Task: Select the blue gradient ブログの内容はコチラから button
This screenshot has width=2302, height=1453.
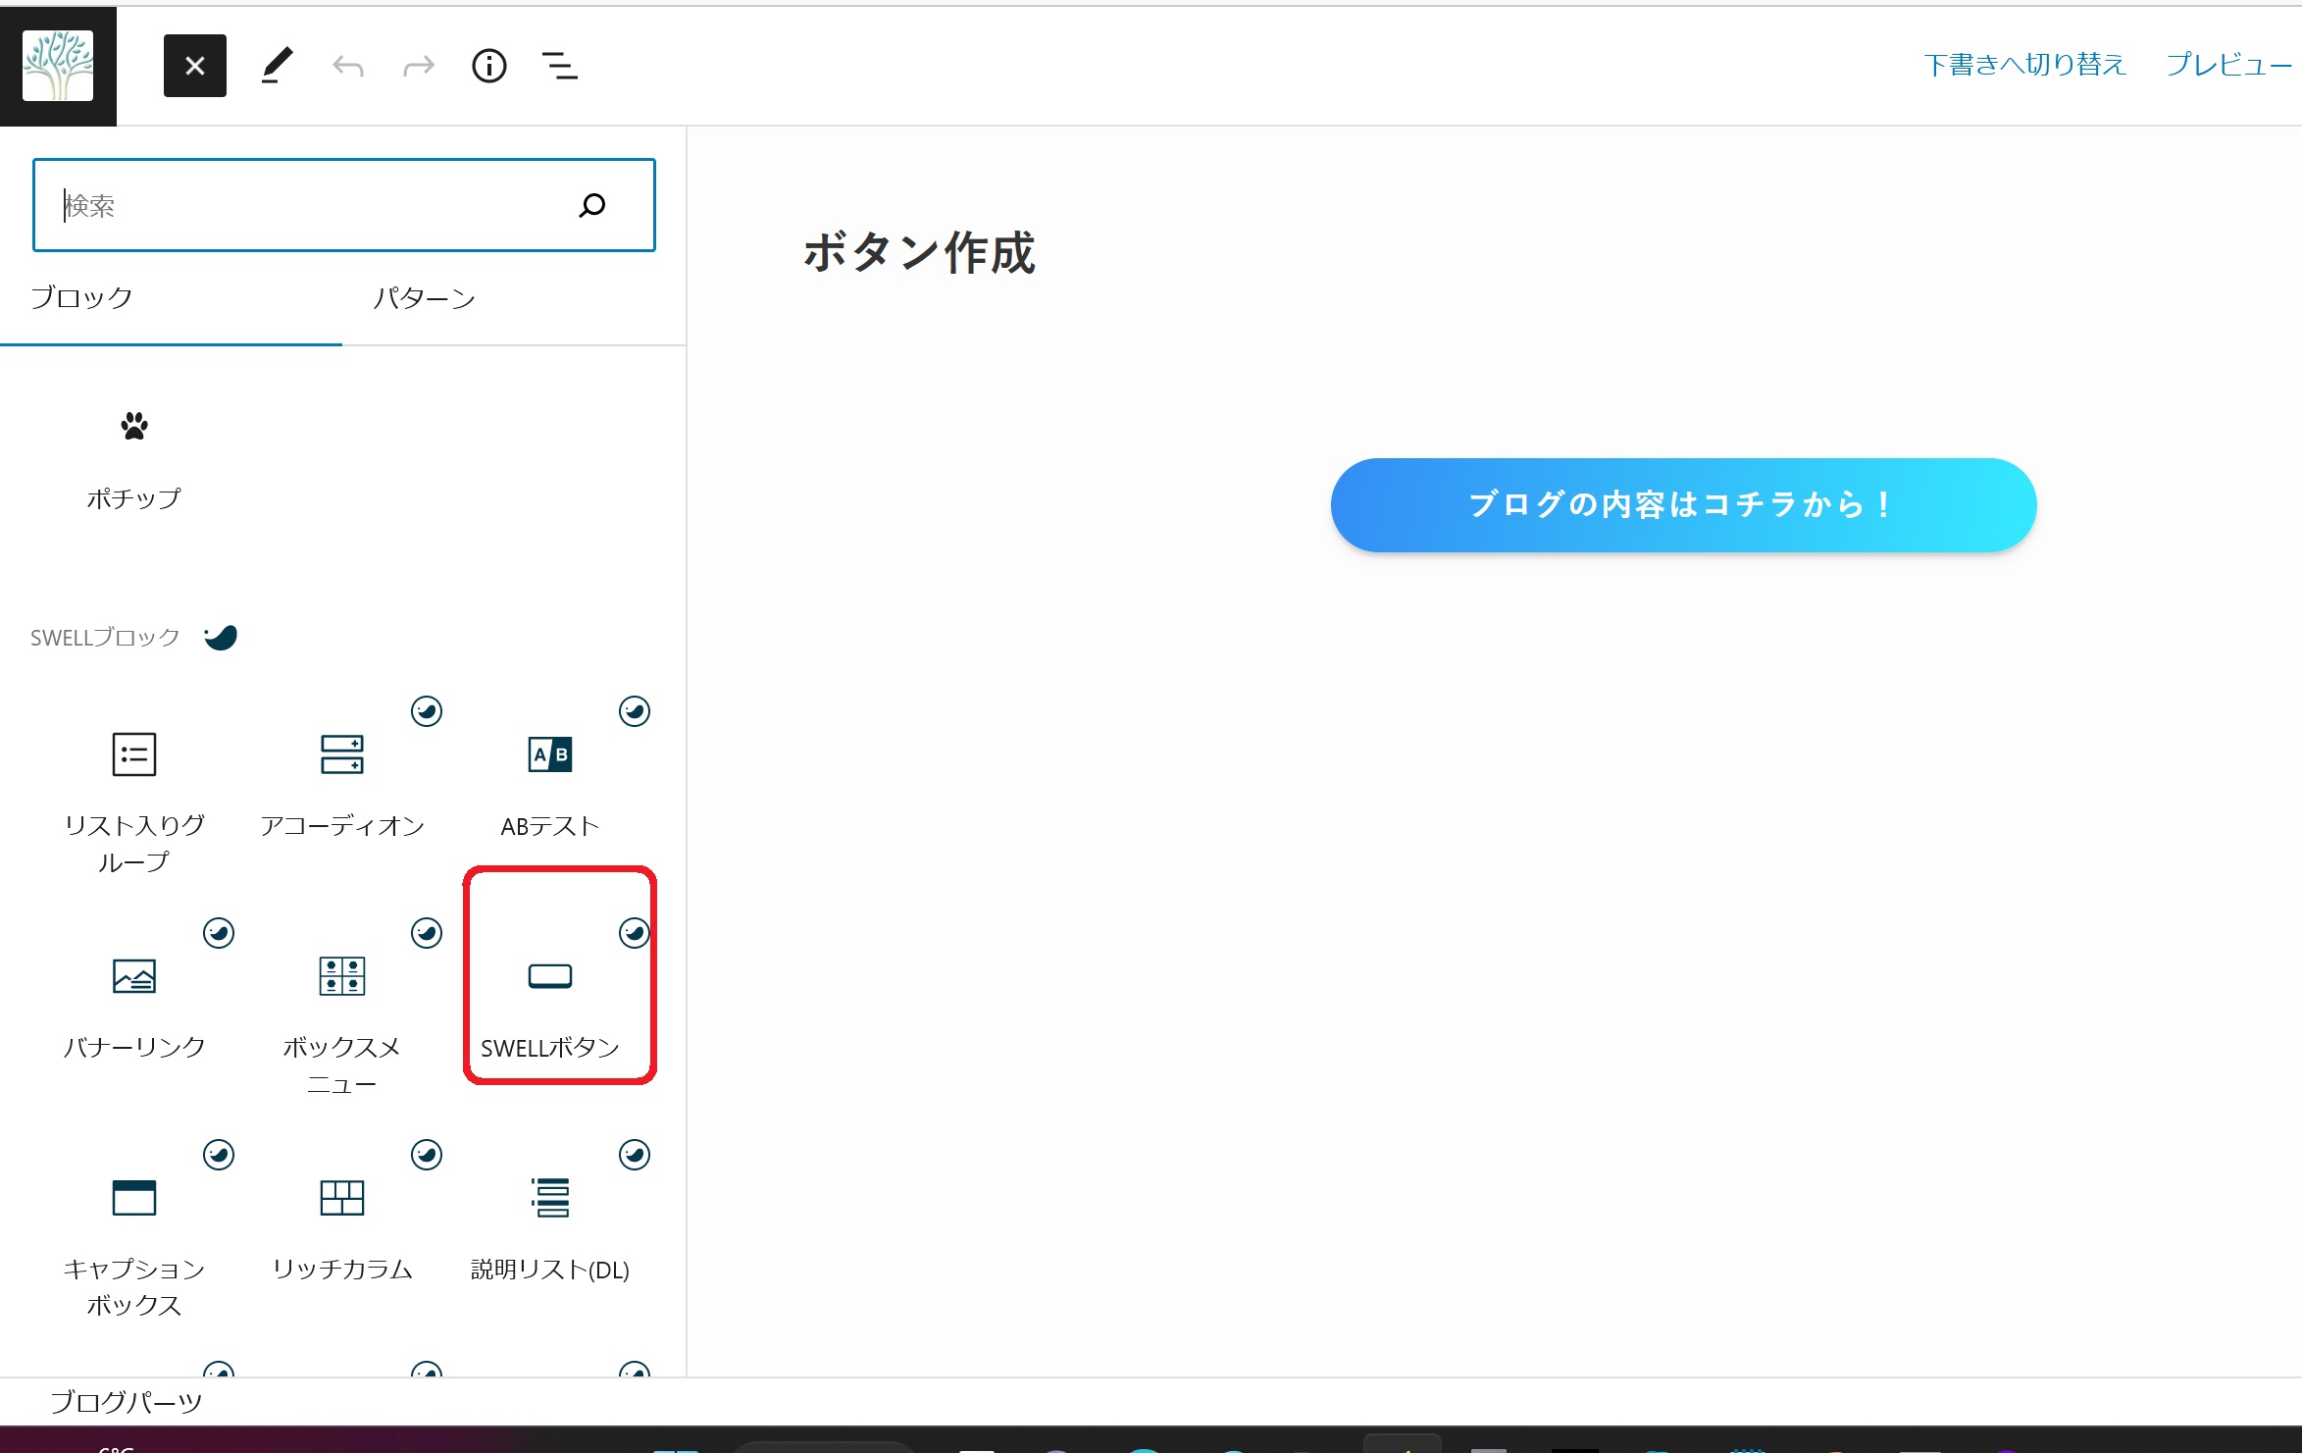Action: click(1683, 504)
